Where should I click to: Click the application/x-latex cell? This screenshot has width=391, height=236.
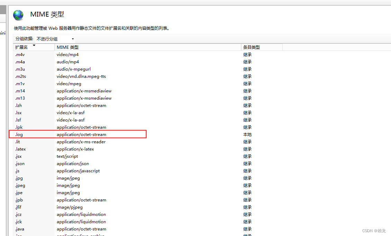point(75,149)
